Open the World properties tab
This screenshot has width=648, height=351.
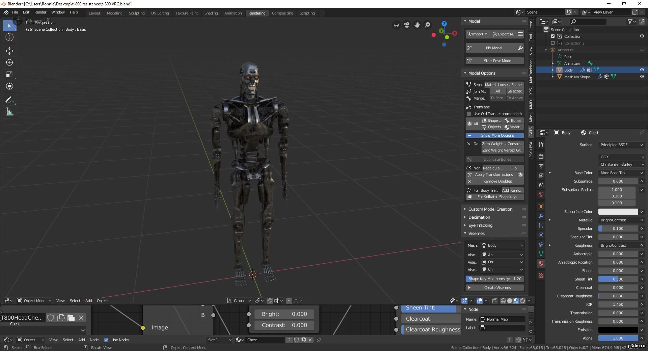541,194
